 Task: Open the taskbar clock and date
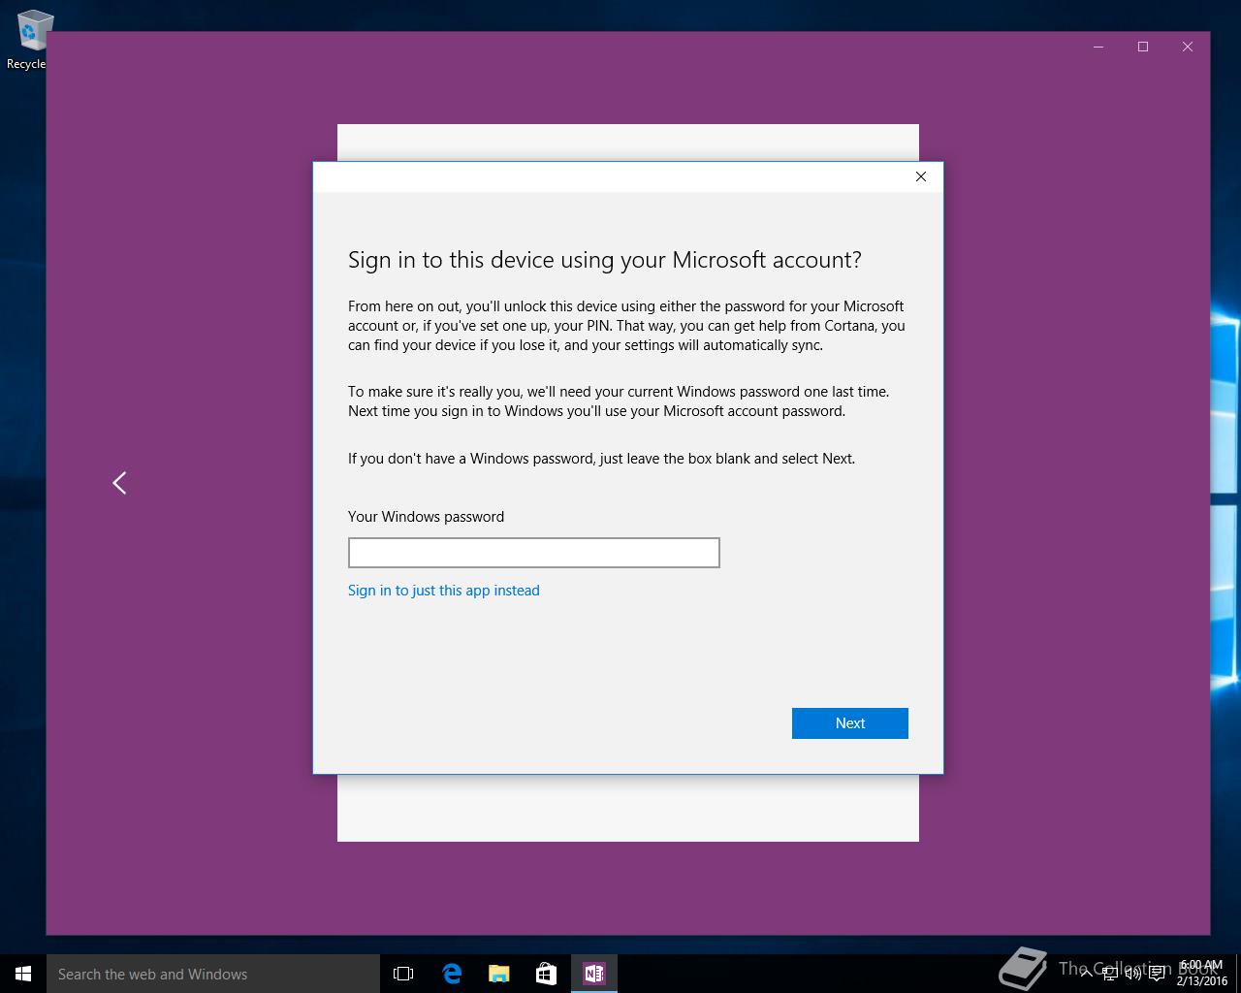point(1201,974)
